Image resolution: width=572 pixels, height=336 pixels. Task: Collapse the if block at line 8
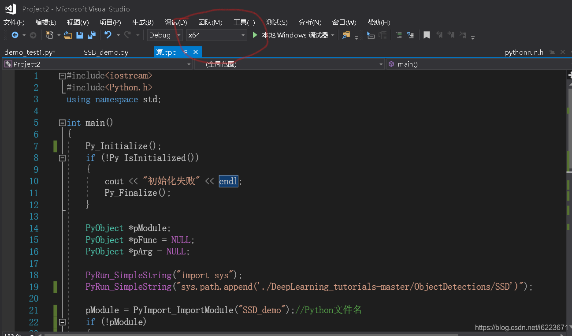point(62,158)
